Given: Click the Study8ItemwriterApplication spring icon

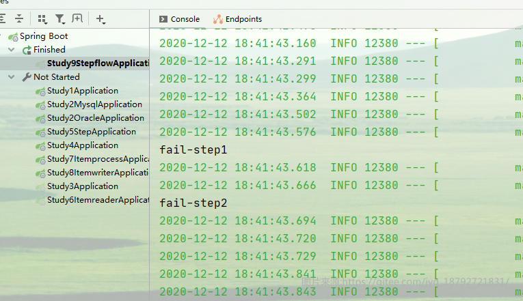Looking at the screenshot, I should (40, 173).
